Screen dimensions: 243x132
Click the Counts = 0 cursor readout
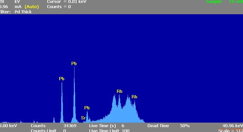[x=59, y=6]
